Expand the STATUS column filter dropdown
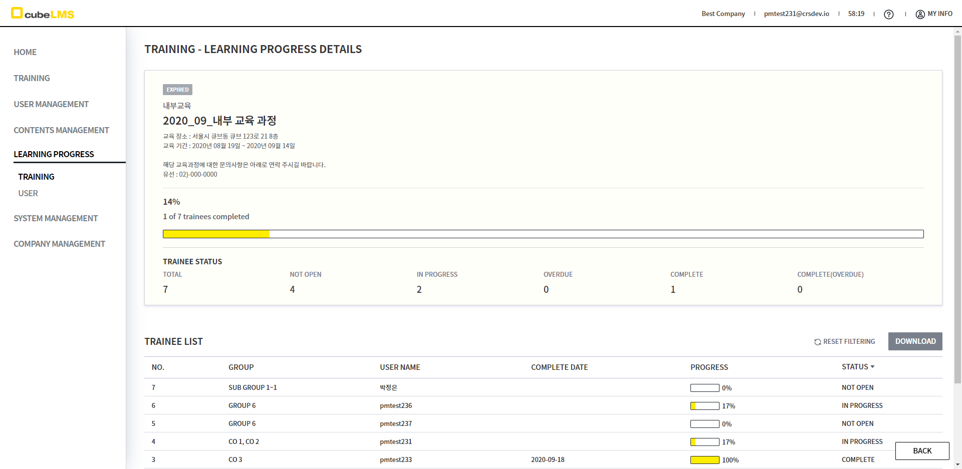This screenshot has height=469, width=962. [x=872, y=367]
